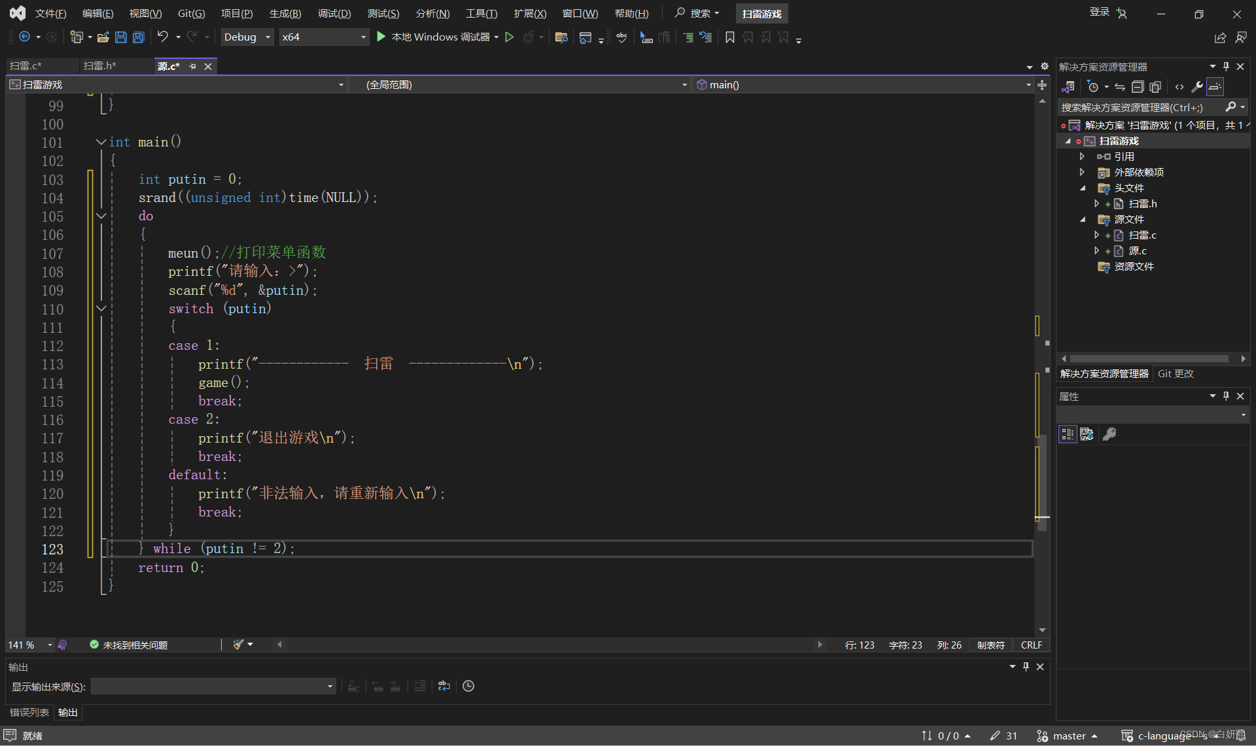Open the 工具(T) menu
Screen dimensions: 1256x746
(x=481, y=14)
